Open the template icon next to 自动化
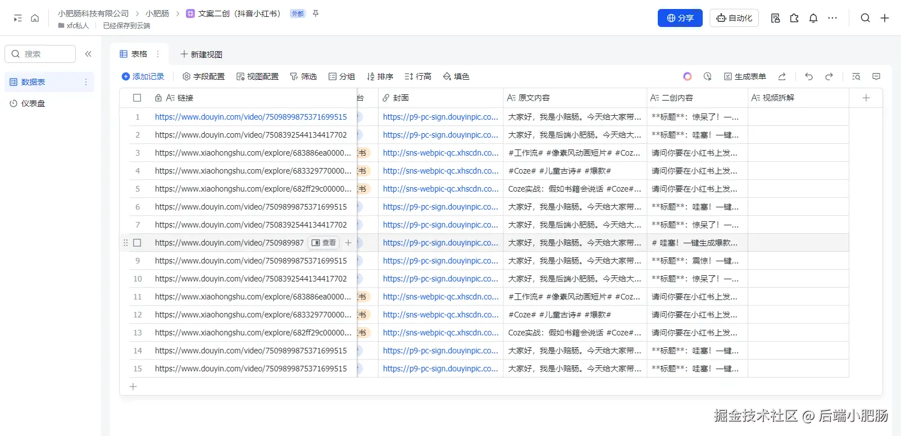This screenshot has height=436, width=901. click(775, 18)
